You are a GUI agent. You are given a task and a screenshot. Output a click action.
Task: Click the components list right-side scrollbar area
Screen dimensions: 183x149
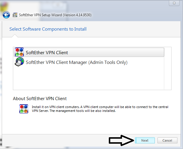pyautogui.click(x=168, y=69)
